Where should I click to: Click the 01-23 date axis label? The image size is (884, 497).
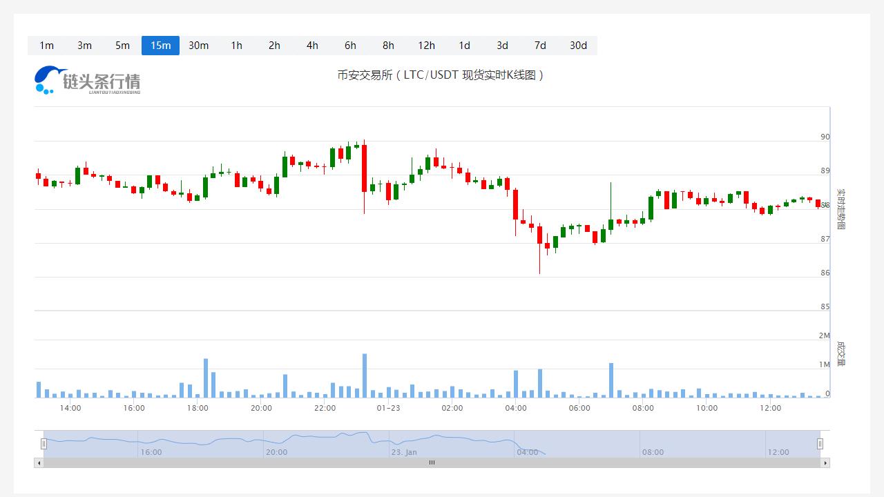[x=388, y=408]
